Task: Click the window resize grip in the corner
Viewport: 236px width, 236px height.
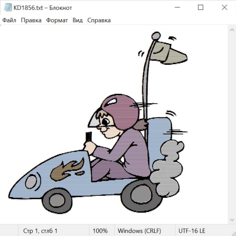Action: point(233,233)
